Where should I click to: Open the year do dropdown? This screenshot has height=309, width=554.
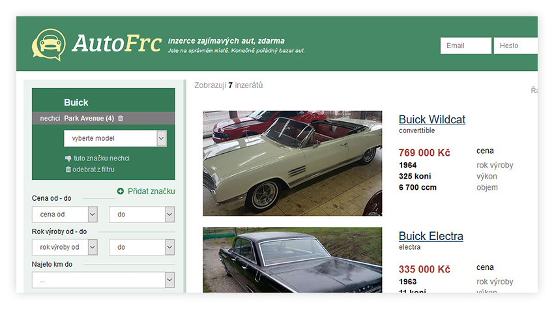[x=141, y=247]
